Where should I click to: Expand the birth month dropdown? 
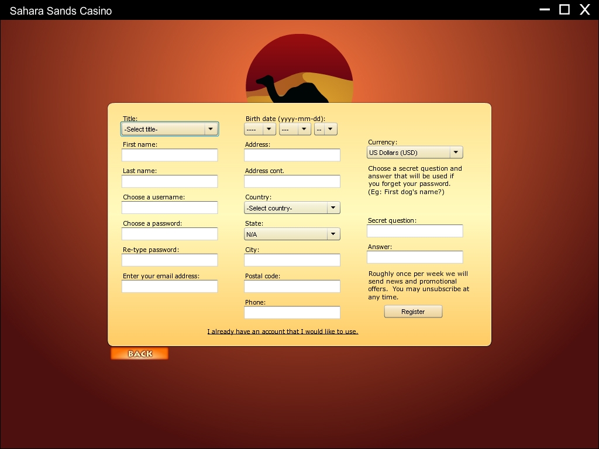tap(295, 129)
